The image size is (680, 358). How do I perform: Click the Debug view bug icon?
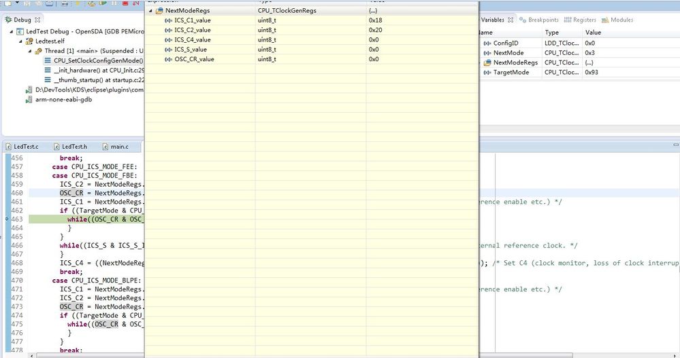coord(7,20)
